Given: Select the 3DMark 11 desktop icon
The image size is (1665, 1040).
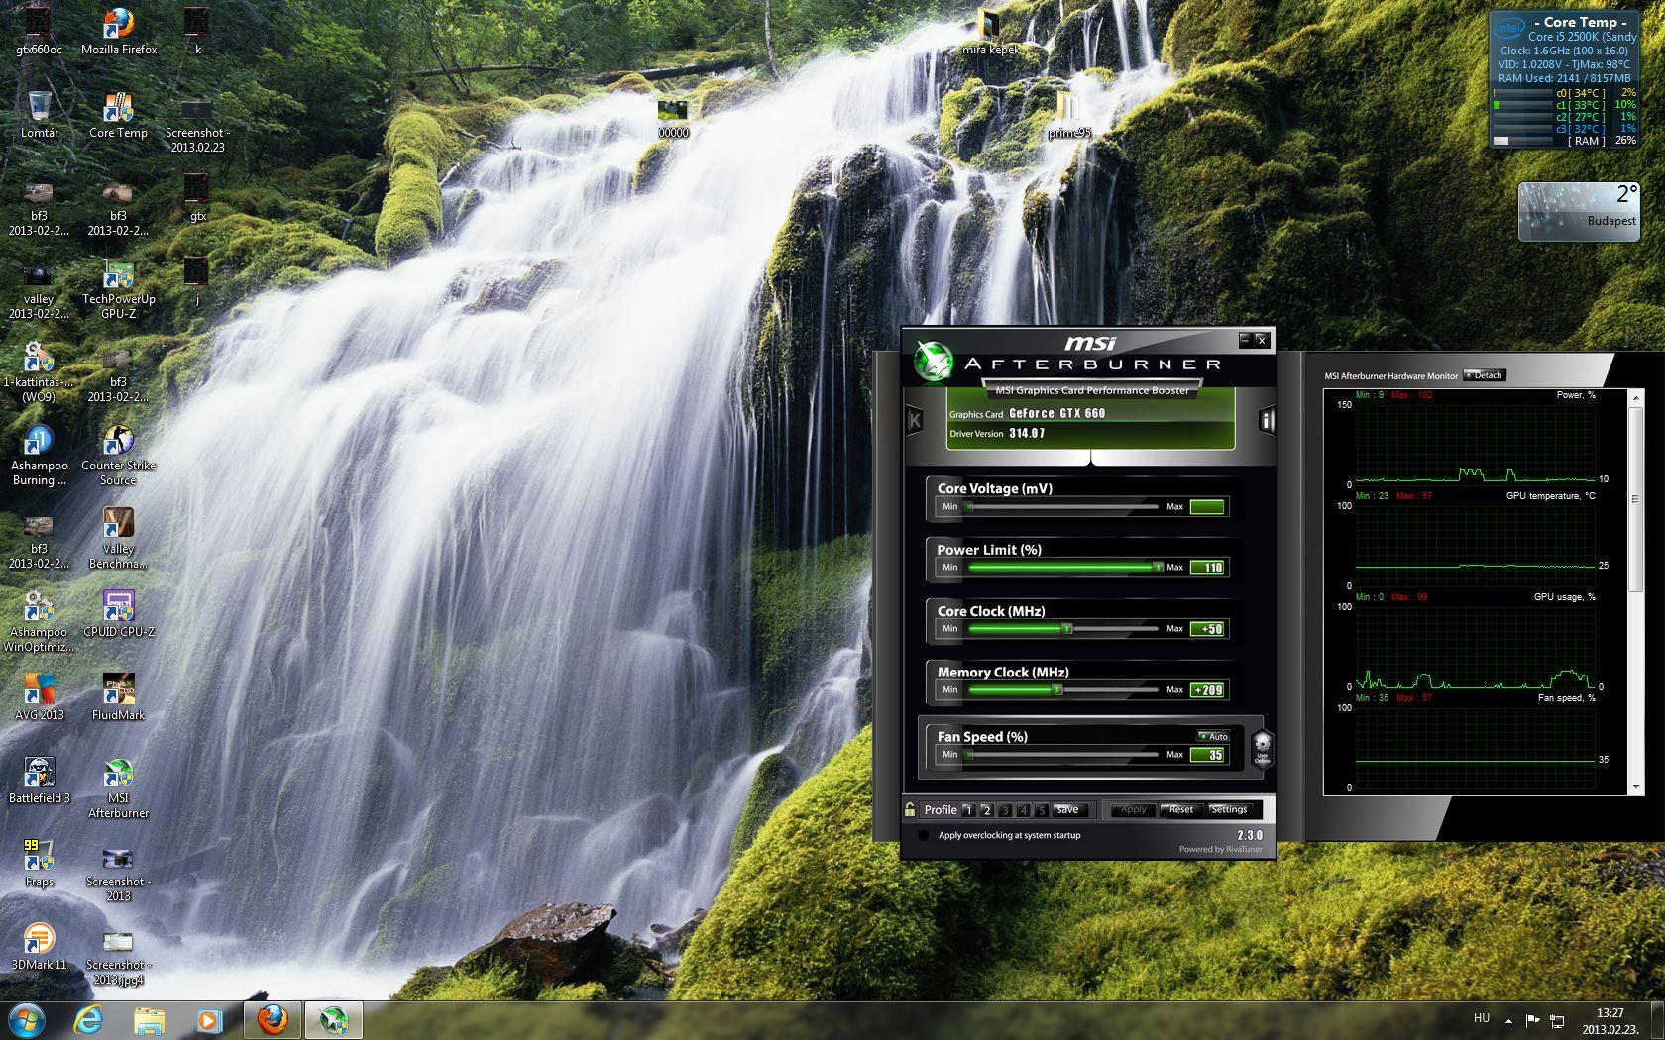Looking at the screenshot, I should [x=39, y=947].
